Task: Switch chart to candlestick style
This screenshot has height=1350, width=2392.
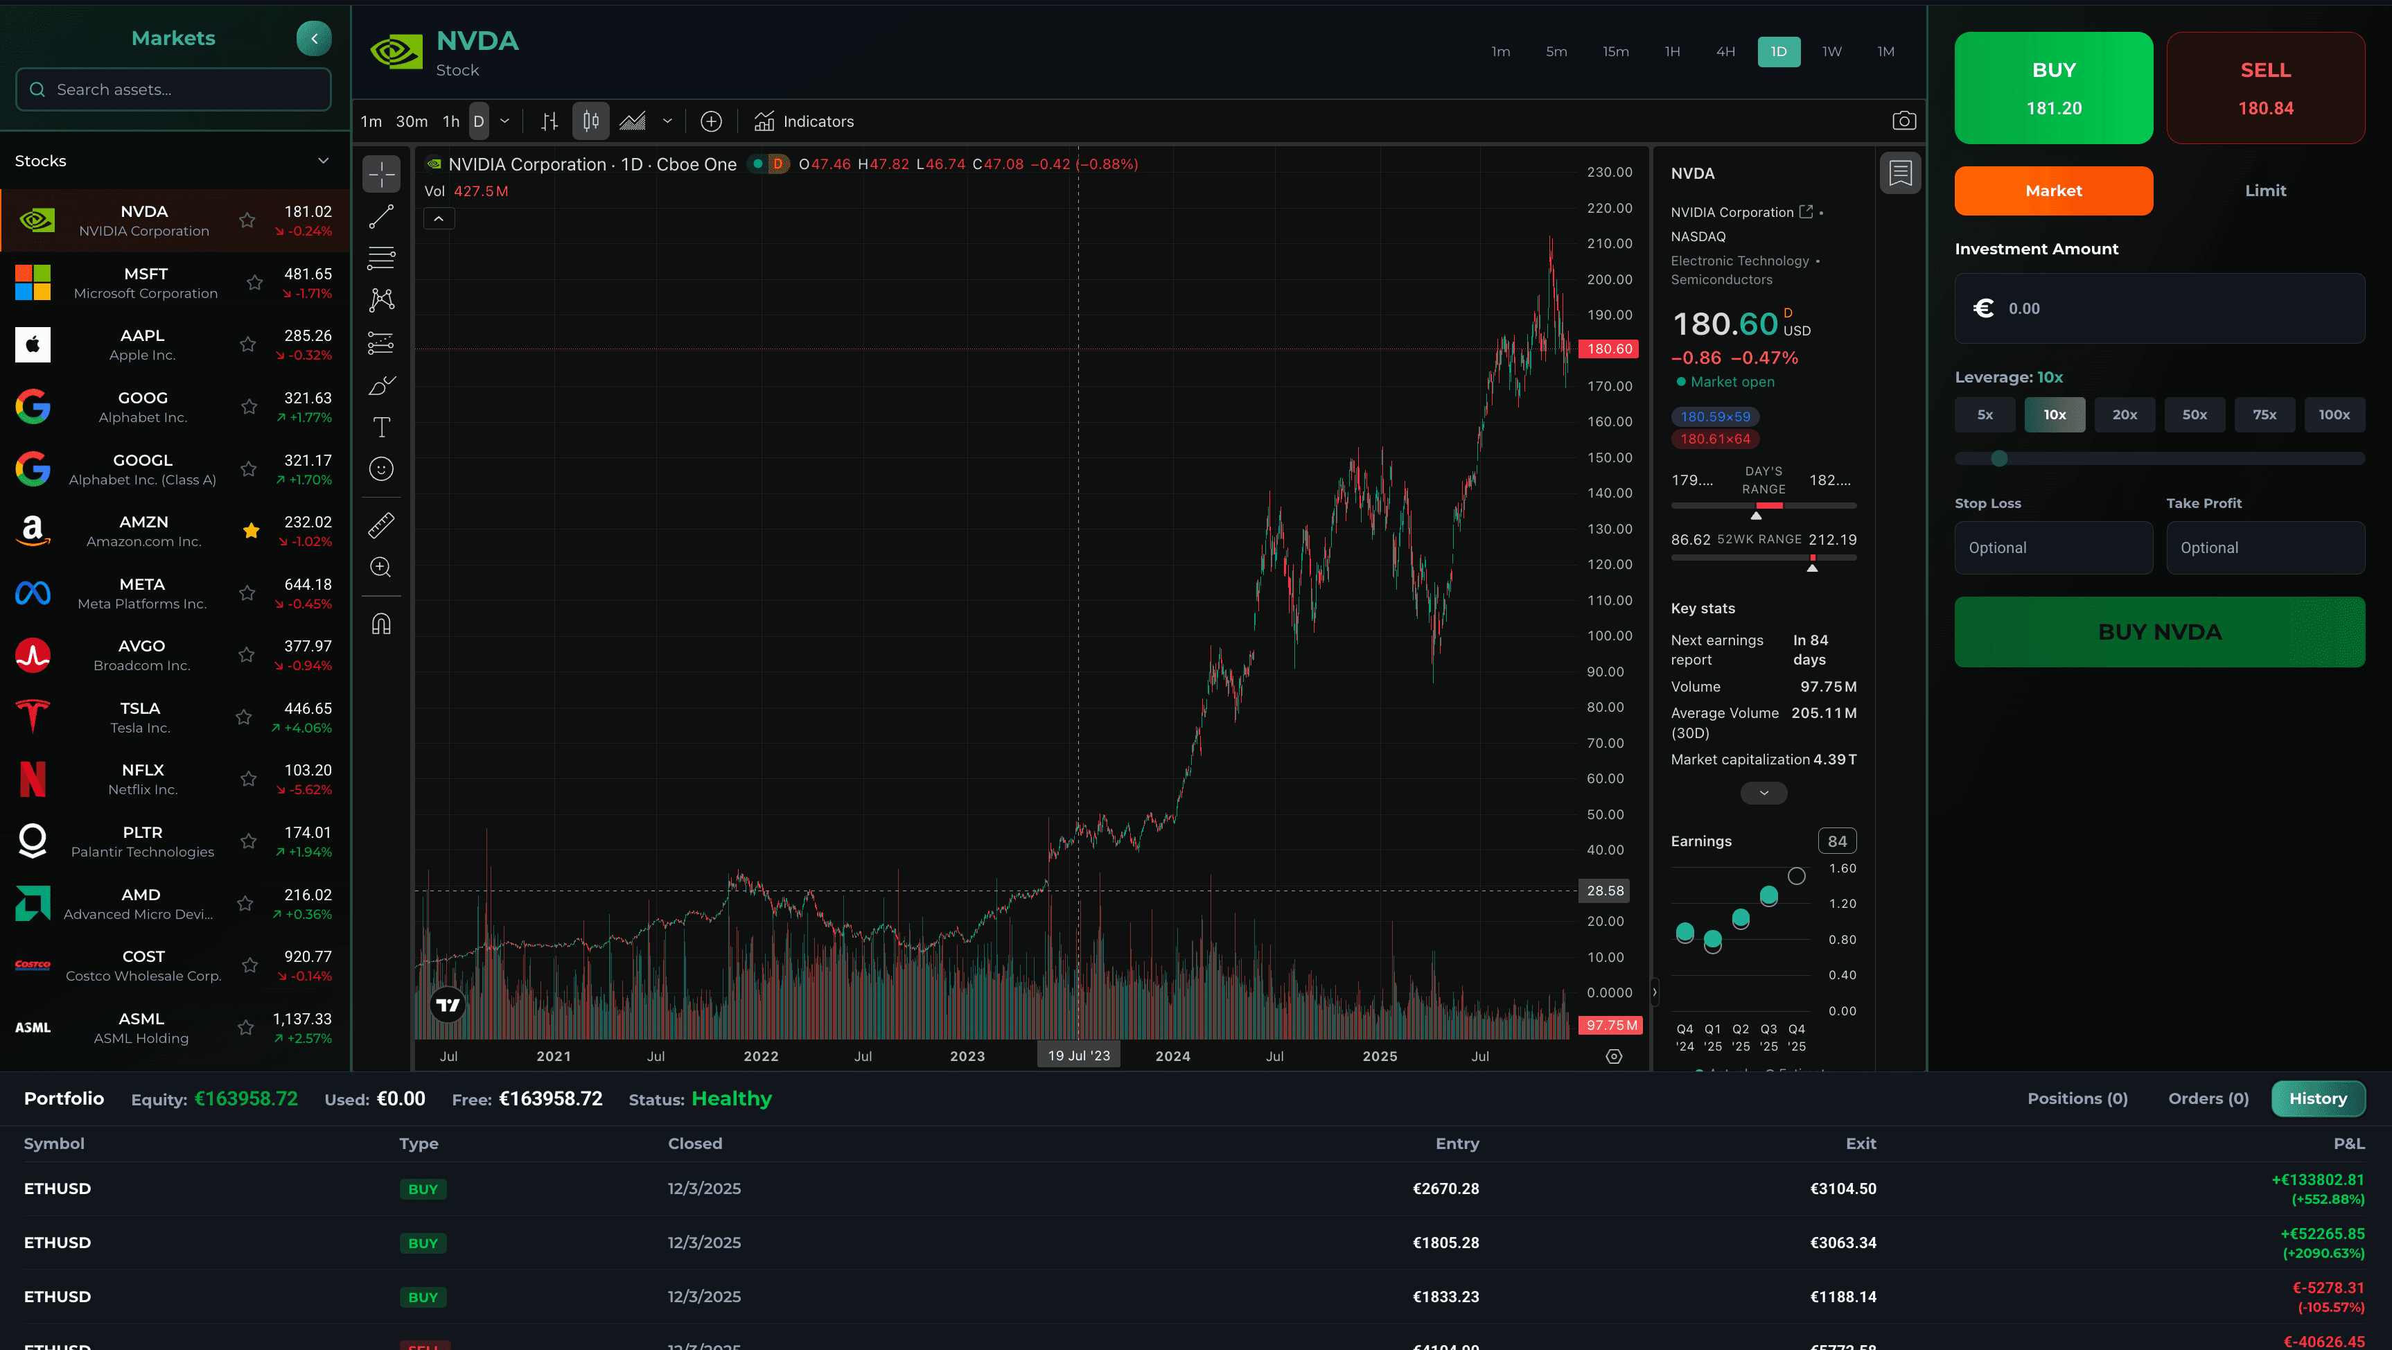Action: pyautogui.click(x=590, y=121)
